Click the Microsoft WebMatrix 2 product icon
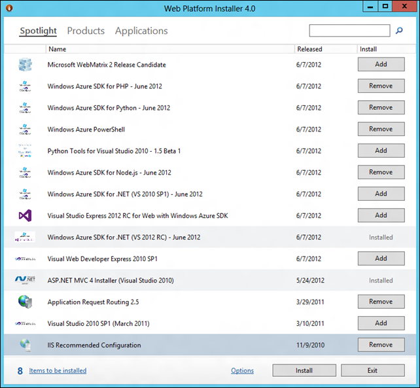The width and height of the screenshot is (420, 388). click(25, 65)
